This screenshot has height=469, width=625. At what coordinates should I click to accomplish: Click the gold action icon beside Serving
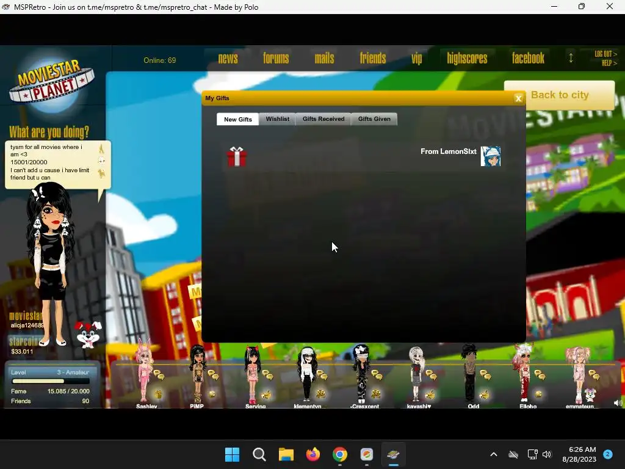[266, 394]
